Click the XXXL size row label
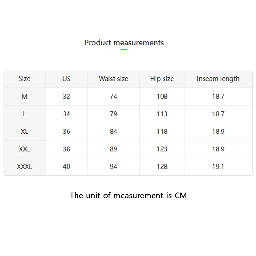The width and height of the screenshot is (256, 256). pyautogui.click(x=24, y=167)
